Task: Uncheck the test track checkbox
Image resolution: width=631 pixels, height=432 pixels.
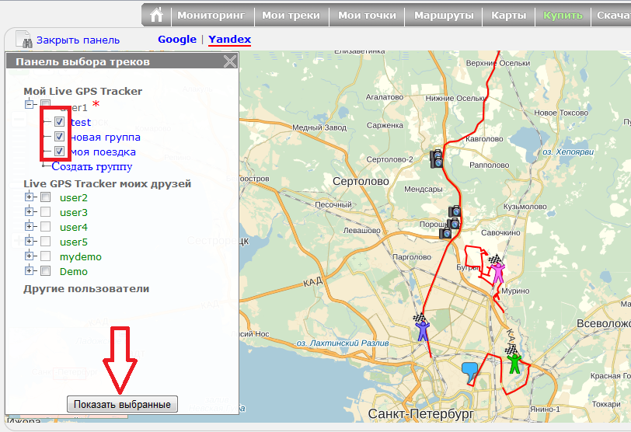Action: pos(59,122)
